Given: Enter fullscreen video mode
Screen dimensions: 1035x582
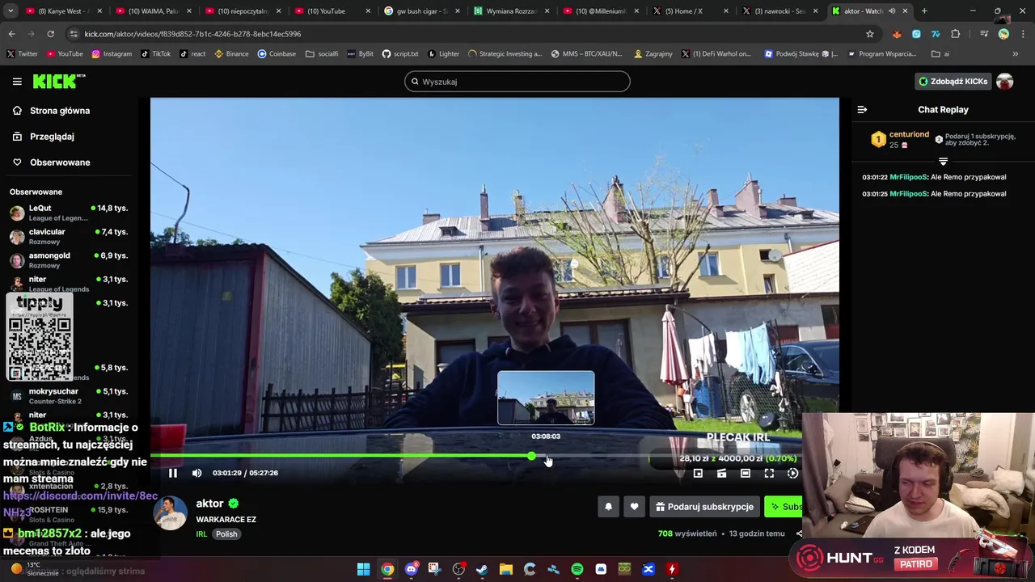Looking at the screenshot, I should click(x=769, y=473).
